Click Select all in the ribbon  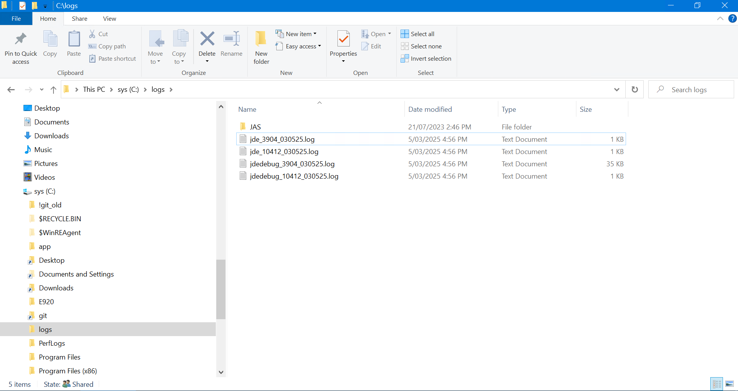click(422, 34)
